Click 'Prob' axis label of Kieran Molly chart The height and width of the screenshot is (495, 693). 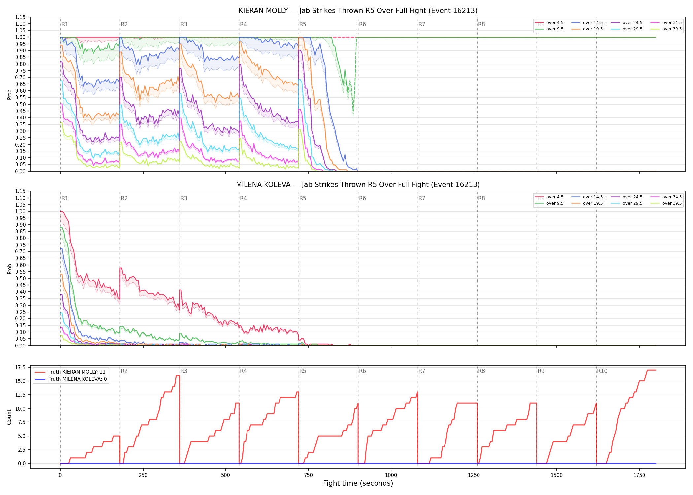click(x=10, y=95)
